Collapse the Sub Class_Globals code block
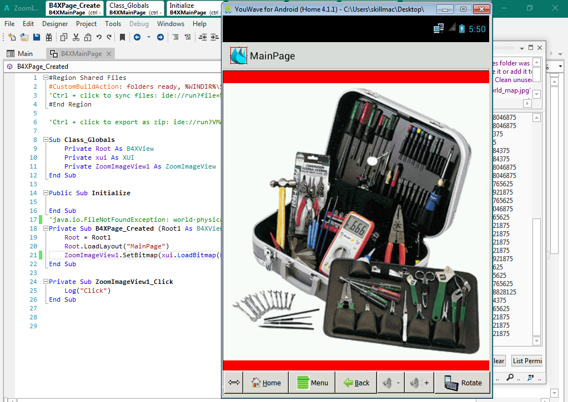The image size is (568, 402). point(45,140)
